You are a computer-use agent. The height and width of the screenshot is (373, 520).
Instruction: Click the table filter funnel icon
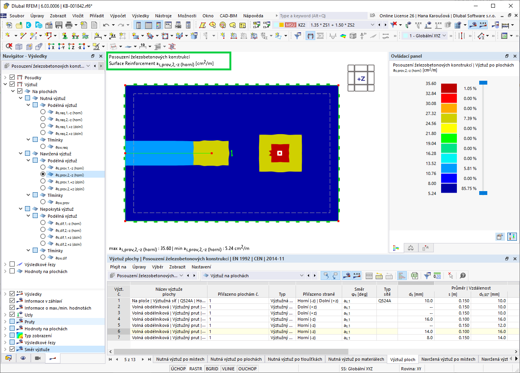[427, 276]
